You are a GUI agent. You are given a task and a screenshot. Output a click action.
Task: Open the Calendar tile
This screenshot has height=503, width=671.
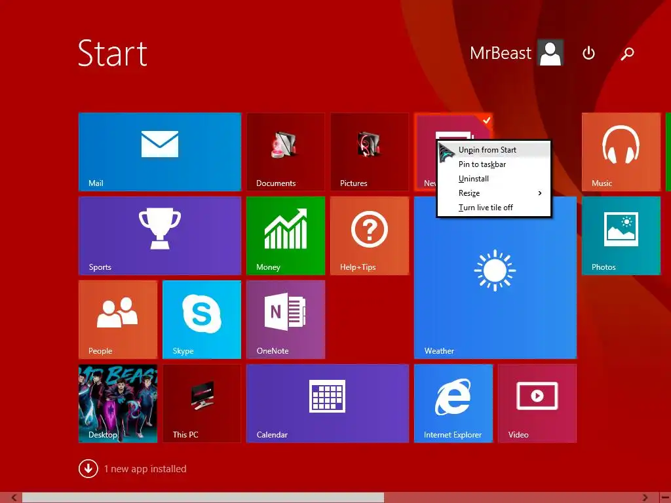pyautogui.click(x=328, y=403)
